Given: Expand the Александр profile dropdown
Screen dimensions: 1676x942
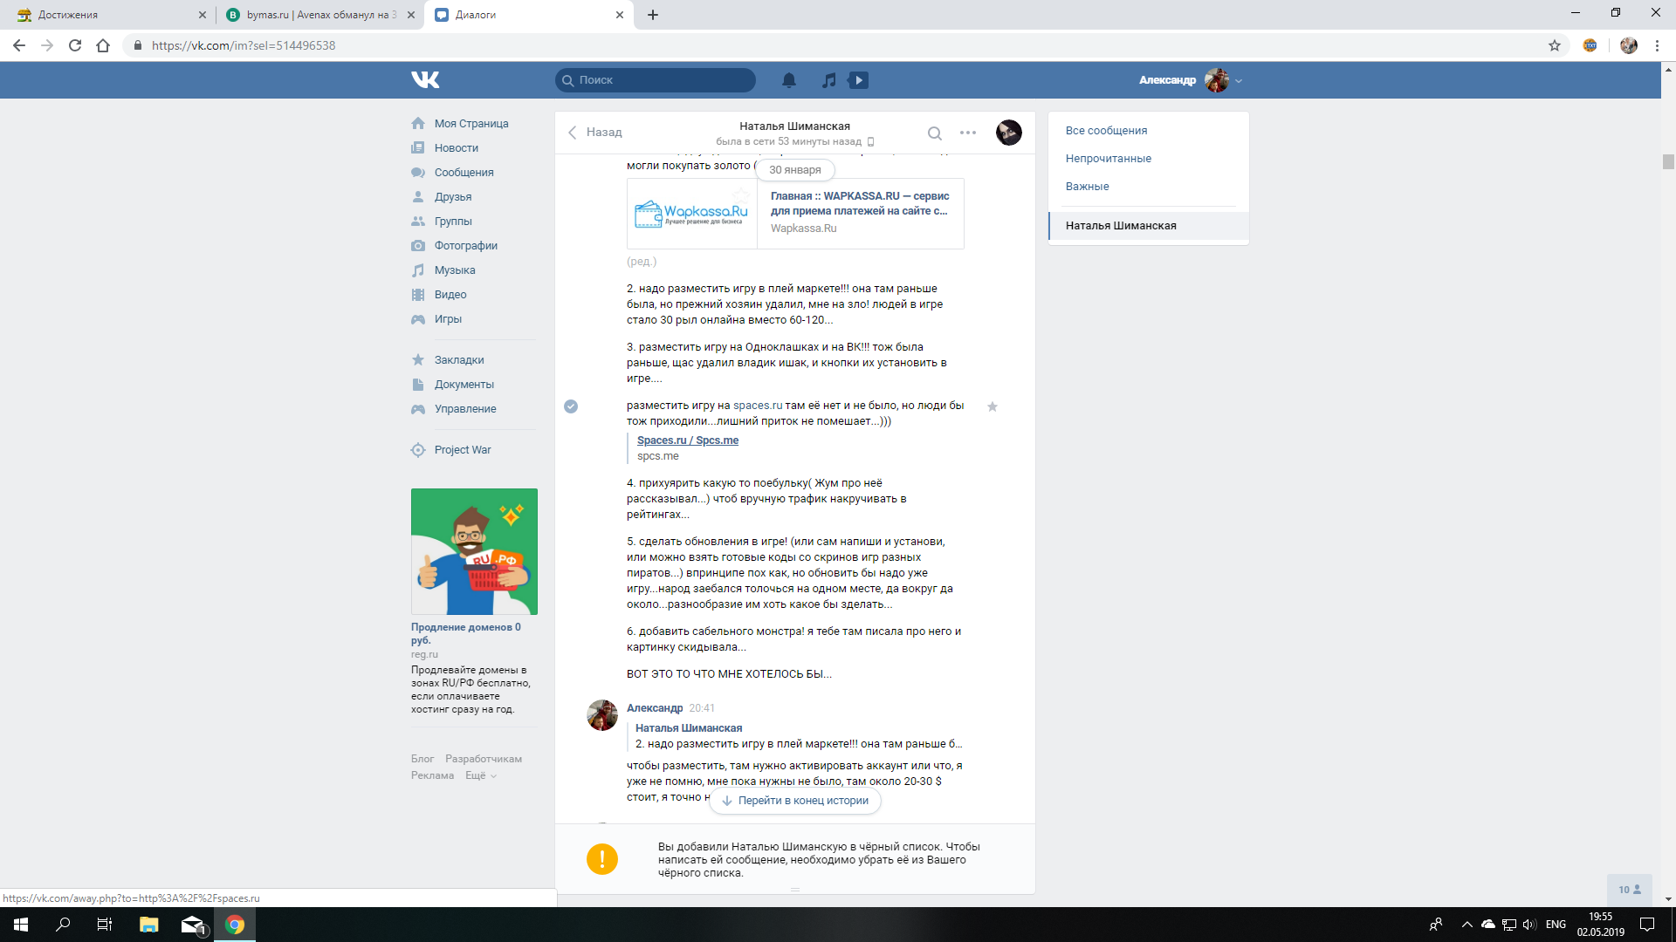Looking at the screenshot, I should (1238, 81).
